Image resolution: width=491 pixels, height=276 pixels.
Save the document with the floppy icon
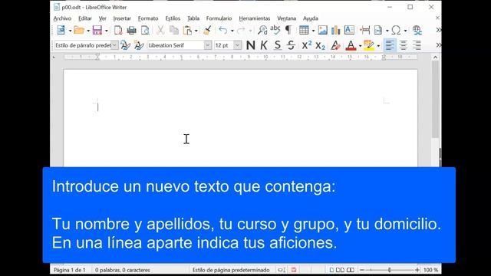pyautogui.click(x=97, y=31)
